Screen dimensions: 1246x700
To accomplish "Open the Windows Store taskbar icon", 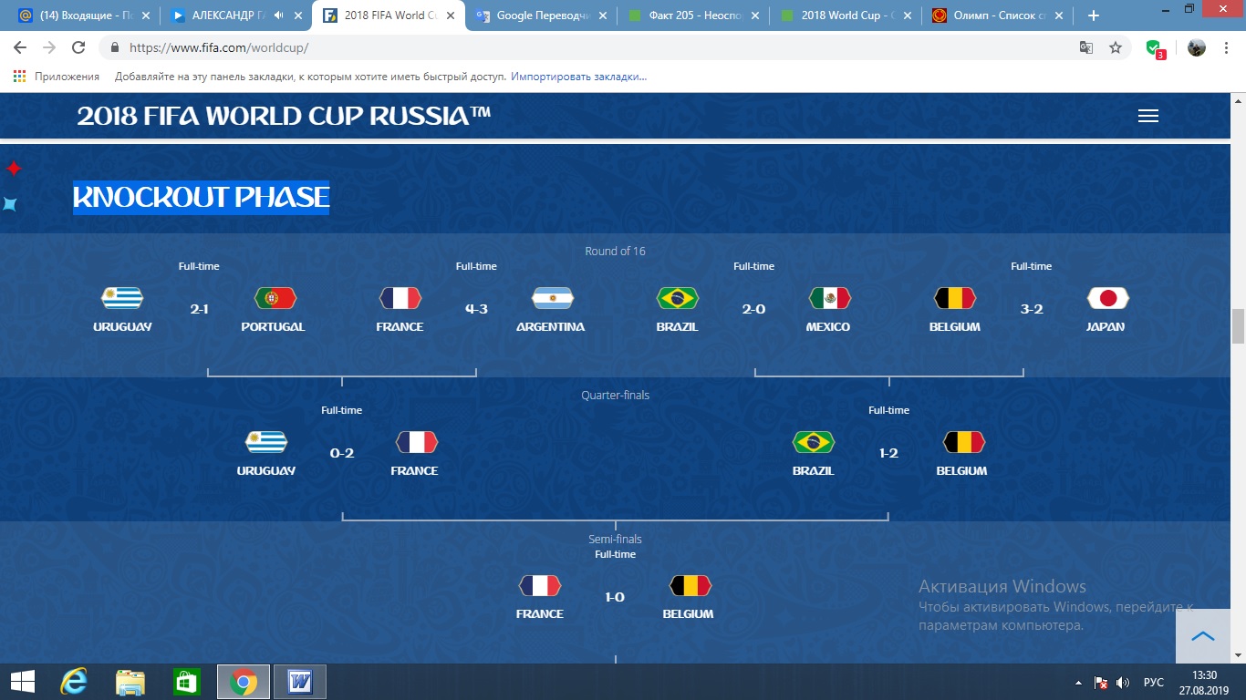I will (x=187, y=681).
